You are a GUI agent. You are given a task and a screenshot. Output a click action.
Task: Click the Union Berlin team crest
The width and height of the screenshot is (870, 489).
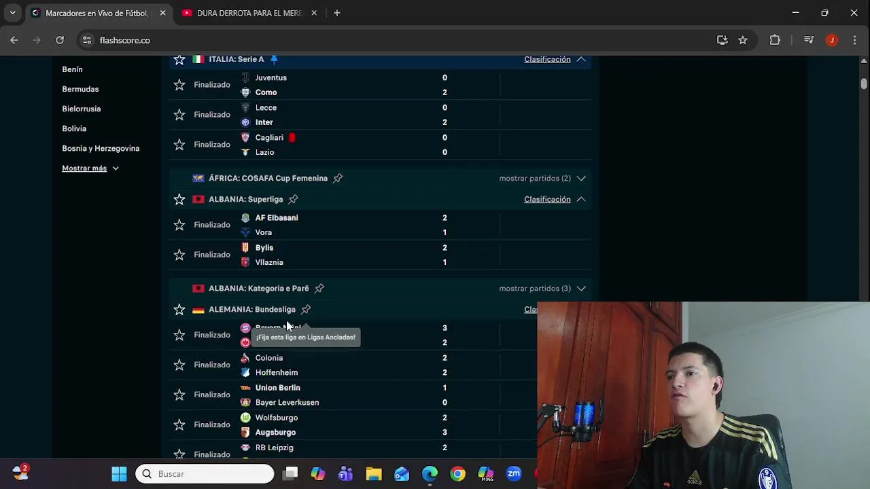pyautogui.click(x=245, y=388)
